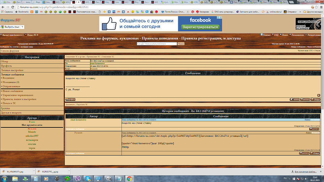The image size is (324, 182).
Task: Open Входящие in the sidebar menu
Action: [x=9, y=78]
